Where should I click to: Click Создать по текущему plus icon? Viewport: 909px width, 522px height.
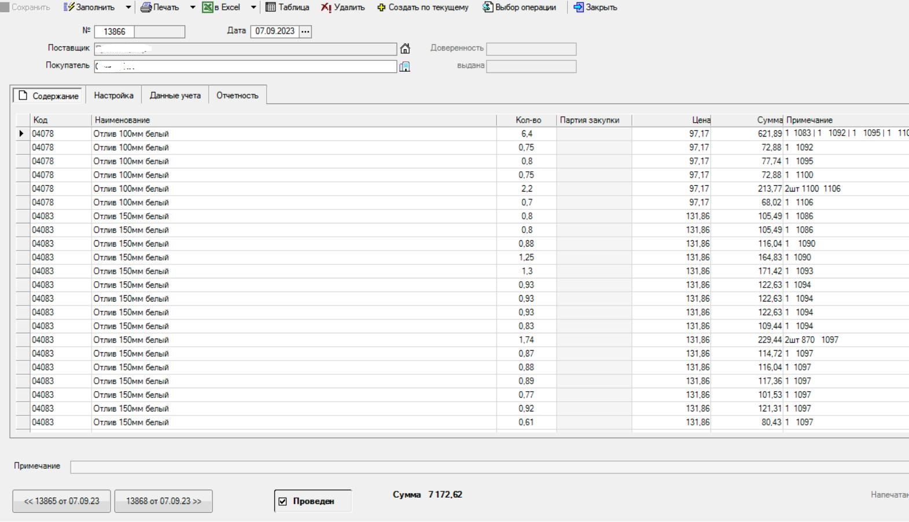(381, 8)
